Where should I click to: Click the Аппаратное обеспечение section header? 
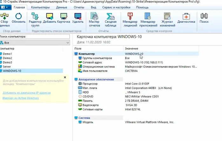pos(99,79)
